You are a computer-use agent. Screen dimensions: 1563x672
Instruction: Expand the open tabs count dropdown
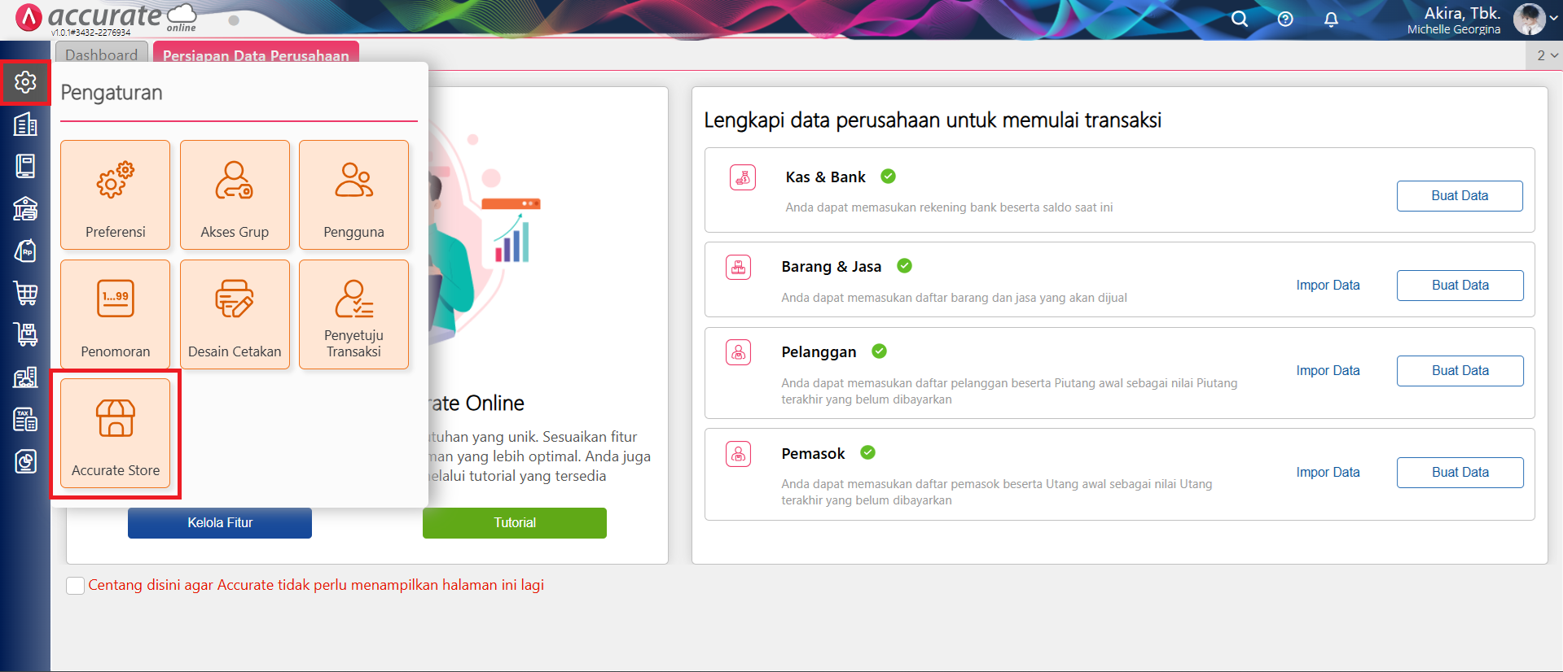tap(1547, 55)
